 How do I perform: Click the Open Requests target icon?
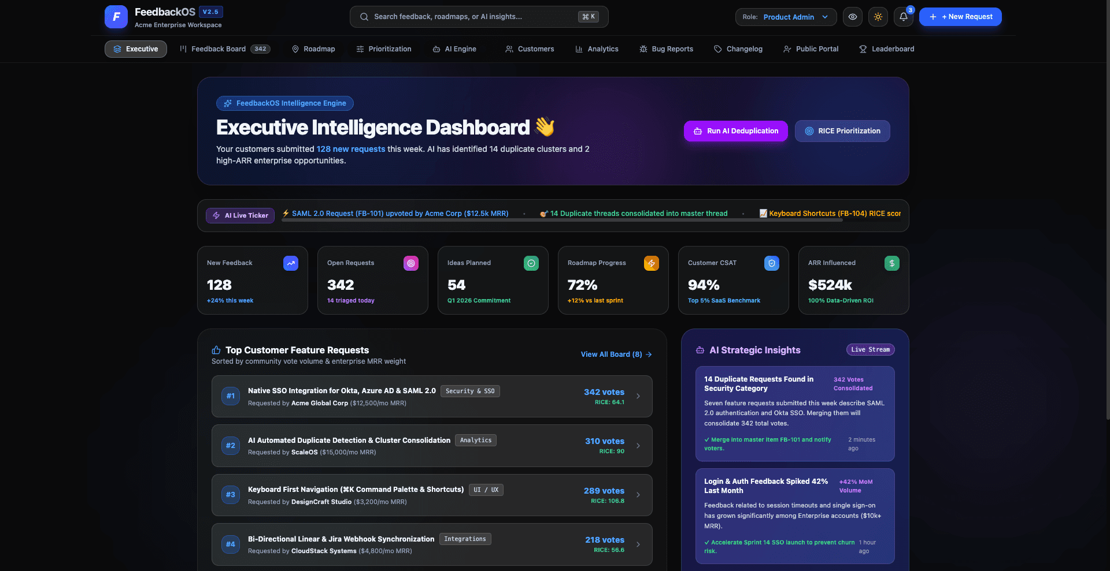[x=411, y=263]
